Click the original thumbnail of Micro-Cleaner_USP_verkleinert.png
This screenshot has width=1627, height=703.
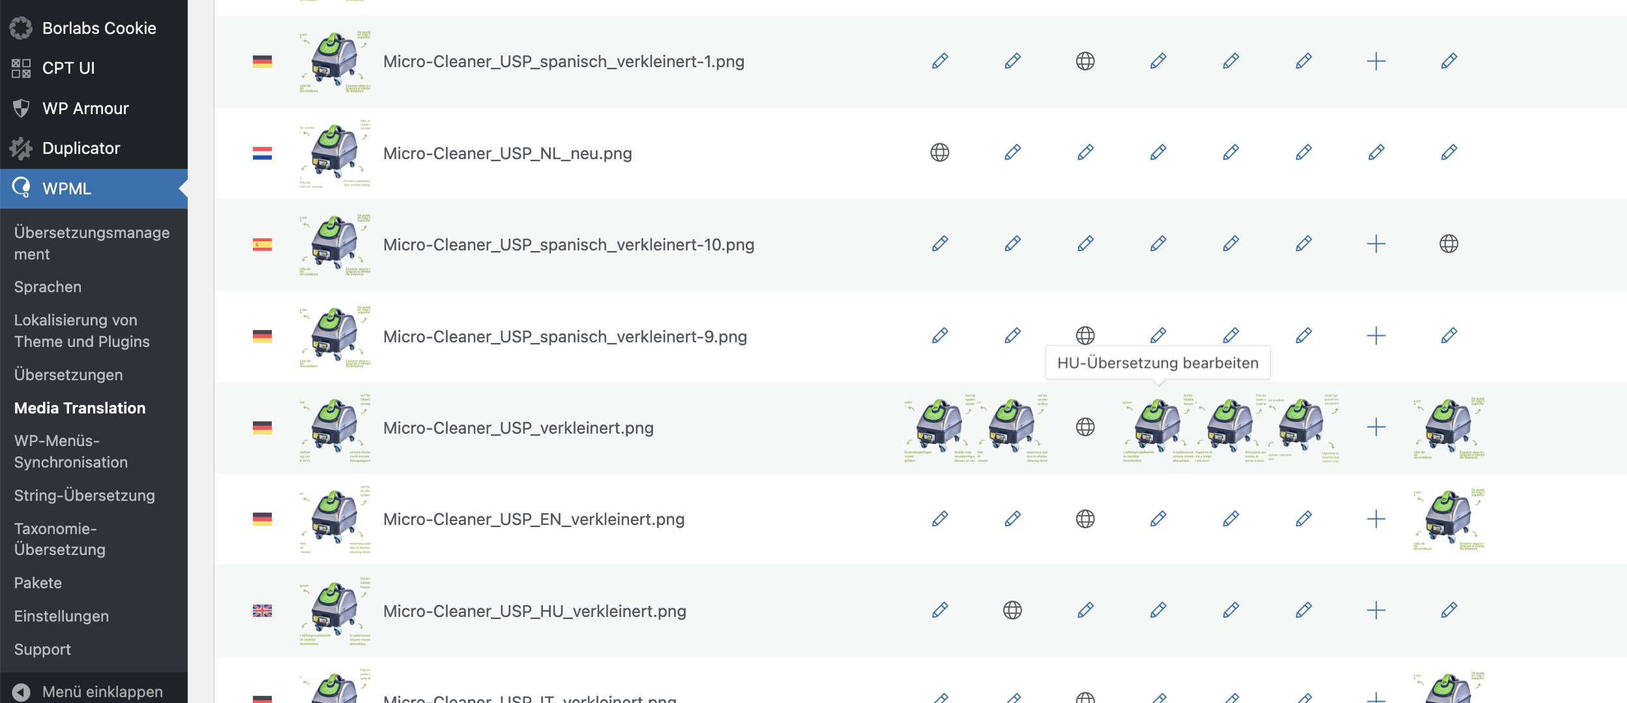(335, 427)
